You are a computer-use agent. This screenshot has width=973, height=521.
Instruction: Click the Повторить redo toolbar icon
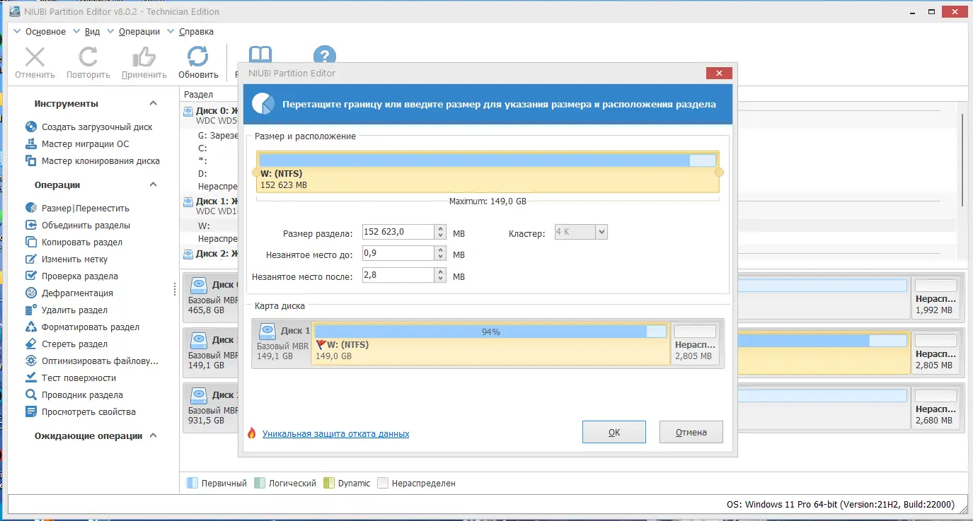click(88, 57)
